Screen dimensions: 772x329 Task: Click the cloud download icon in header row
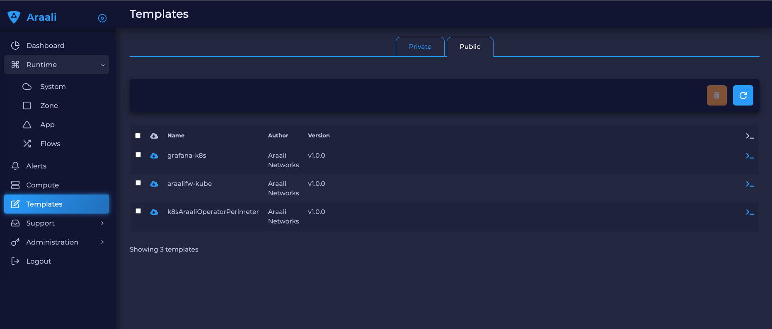154,136
